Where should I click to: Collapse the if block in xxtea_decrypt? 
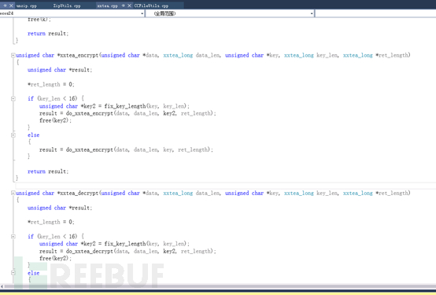pos(13,236)
